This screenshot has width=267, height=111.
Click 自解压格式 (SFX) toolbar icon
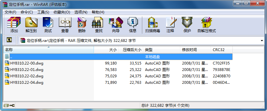207,25
